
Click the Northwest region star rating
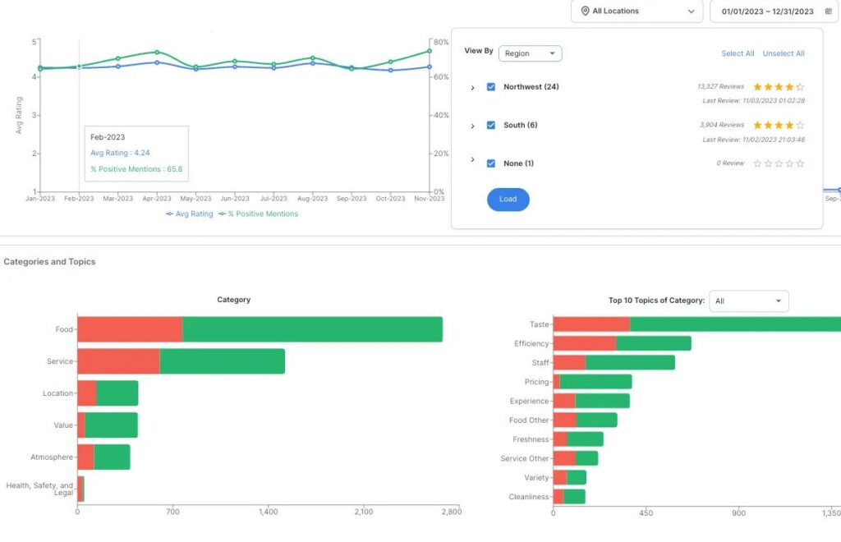pyautogui.click(x=779, y=87)
